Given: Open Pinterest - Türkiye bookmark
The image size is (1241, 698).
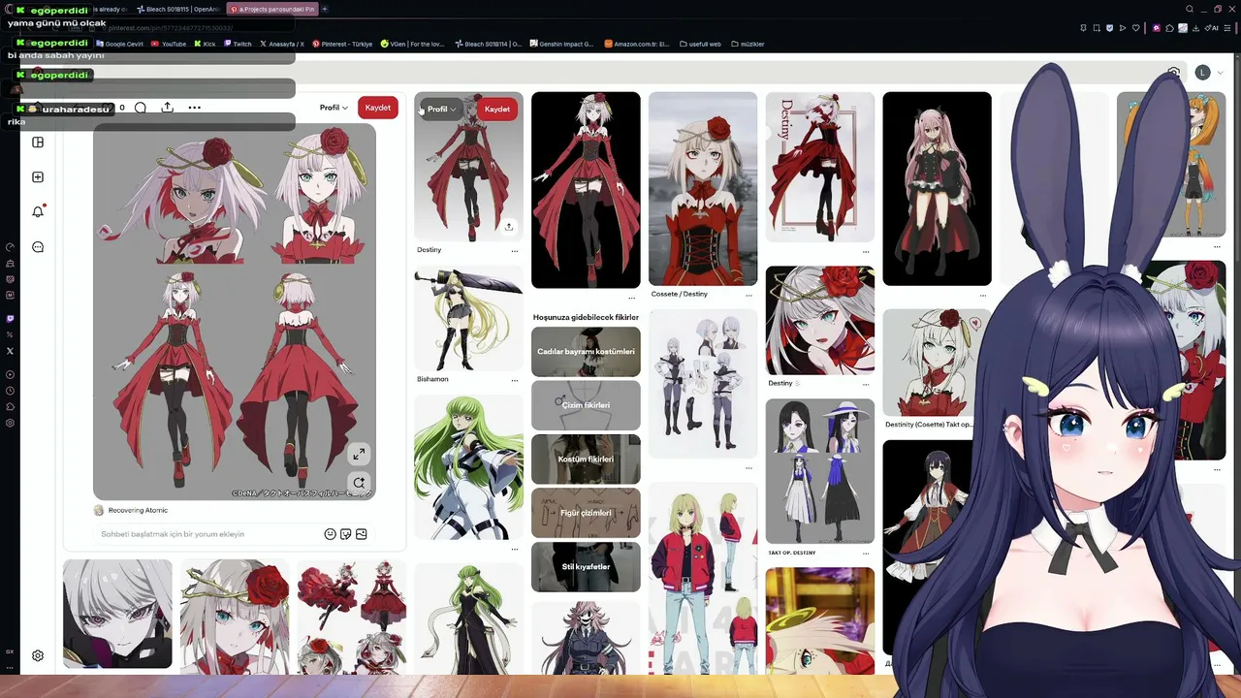Looking at the screenshot, I should [x=342, y=44].
